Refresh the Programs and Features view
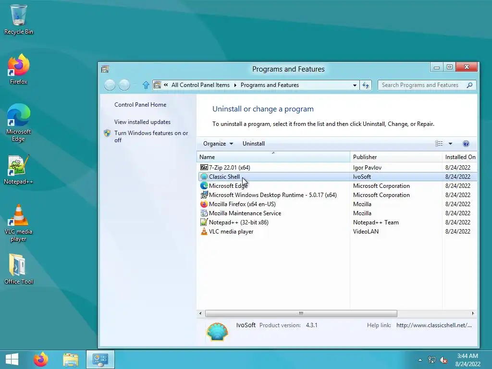 click(366, 85)
